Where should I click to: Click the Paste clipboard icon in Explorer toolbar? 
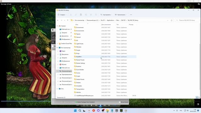(81, 15)
